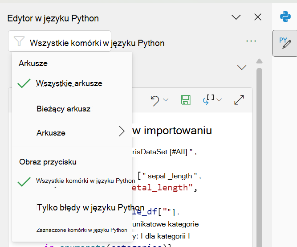The width and height of the screenshot is (297, 247).
Task: Click the 'etal_length' red code text
Action: click(163, 188)
